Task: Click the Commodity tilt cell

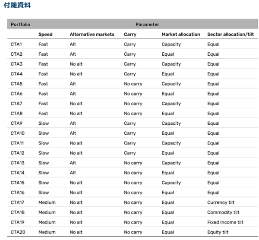Action: click(x=223, y=212)
